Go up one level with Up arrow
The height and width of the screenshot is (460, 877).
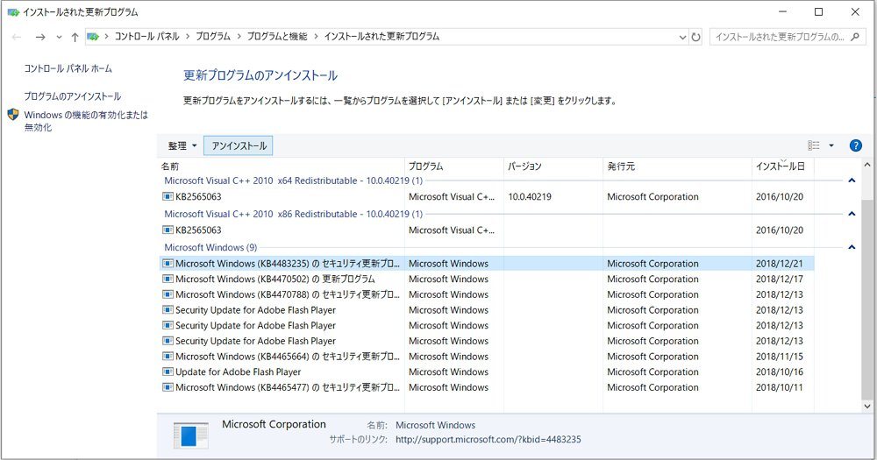[75, 37]
